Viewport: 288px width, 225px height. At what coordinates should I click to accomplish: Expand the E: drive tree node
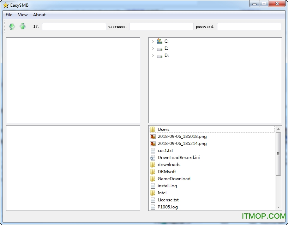[x=152, y=48]
